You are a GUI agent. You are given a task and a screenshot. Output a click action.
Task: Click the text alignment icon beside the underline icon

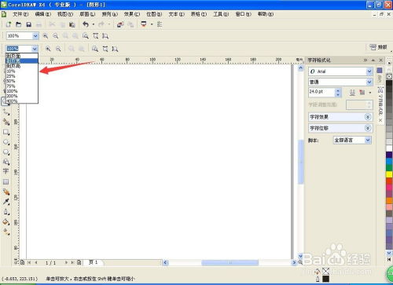[362, 92]
